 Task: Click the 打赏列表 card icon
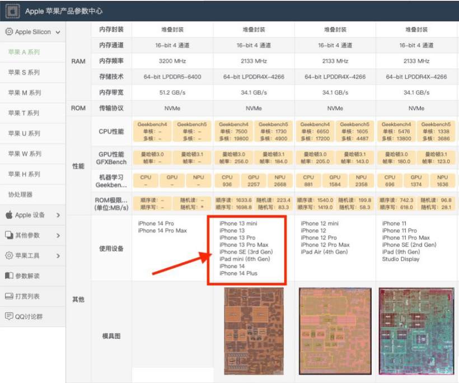[x=9, y=296]
